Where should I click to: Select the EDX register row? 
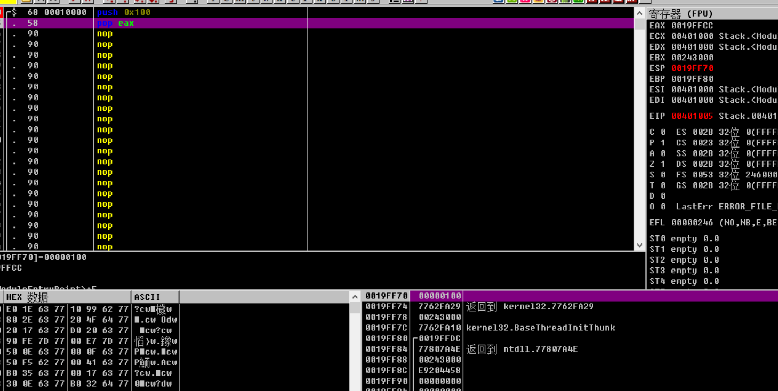tap(713, 47)
